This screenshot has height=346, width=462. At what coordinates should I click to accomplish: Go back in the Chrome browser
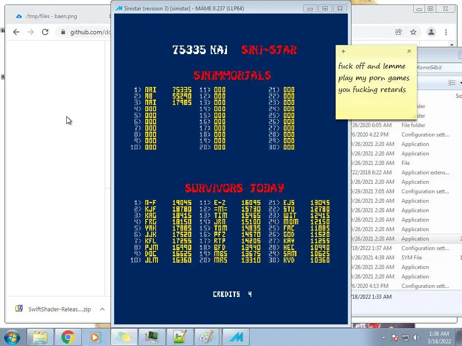coord(16,32)
